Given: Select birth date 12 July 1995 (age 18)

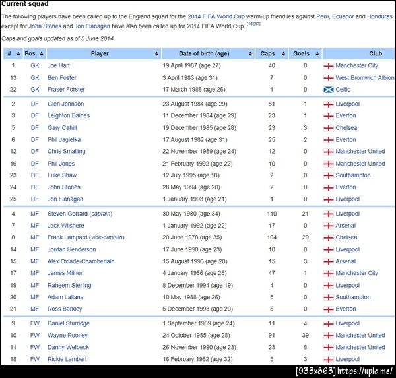Looking at the screenshot, I should coord(191,175).
